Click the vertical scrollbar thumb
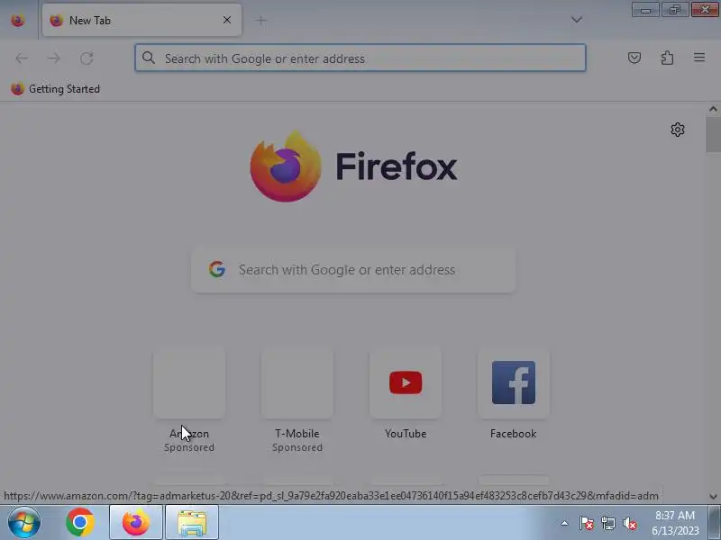This screenshot has width=721, height=540. pyautogui.click(x=713, y=134)
